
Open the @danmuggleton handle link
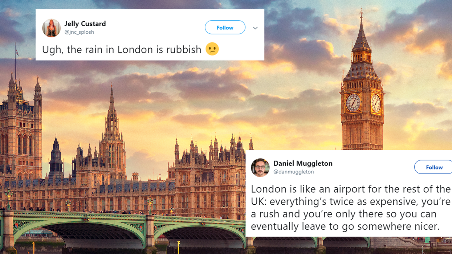click(294, 172)
